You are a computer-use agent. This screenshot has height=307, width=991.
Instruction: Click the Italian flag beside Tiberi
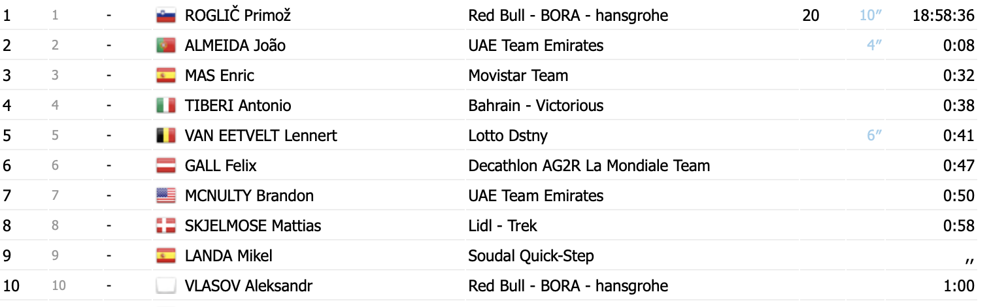166,106
